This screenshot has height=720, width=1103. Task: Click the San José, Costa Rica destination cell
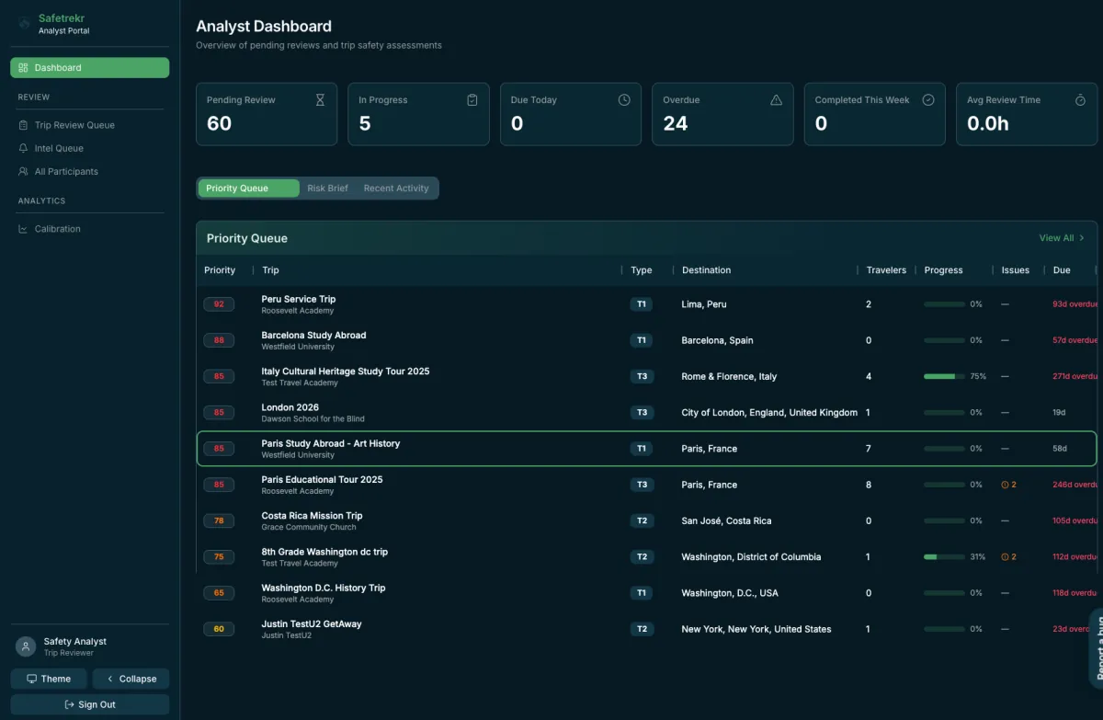pos(726,520)
